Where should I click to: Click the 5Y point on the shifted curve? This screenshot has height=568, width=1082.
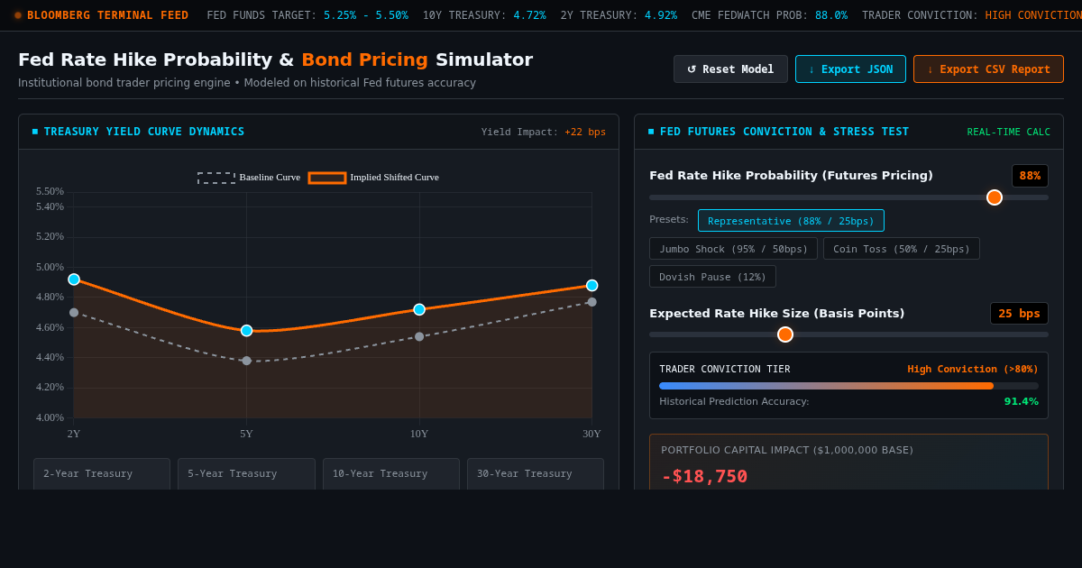[x=246, y=331]
